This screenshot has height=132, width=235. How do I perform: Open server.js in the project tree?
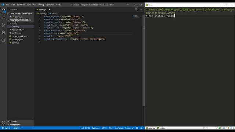15,43
